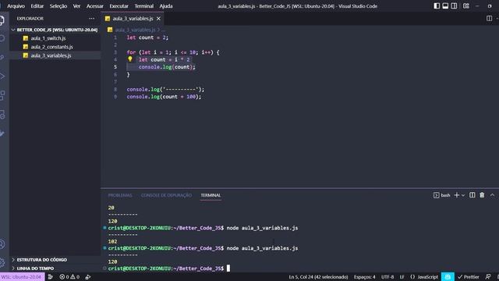This screenshot has width=499, height=281.
Task: Click the JS file icon on editor tab
Action: coord(108,19)
